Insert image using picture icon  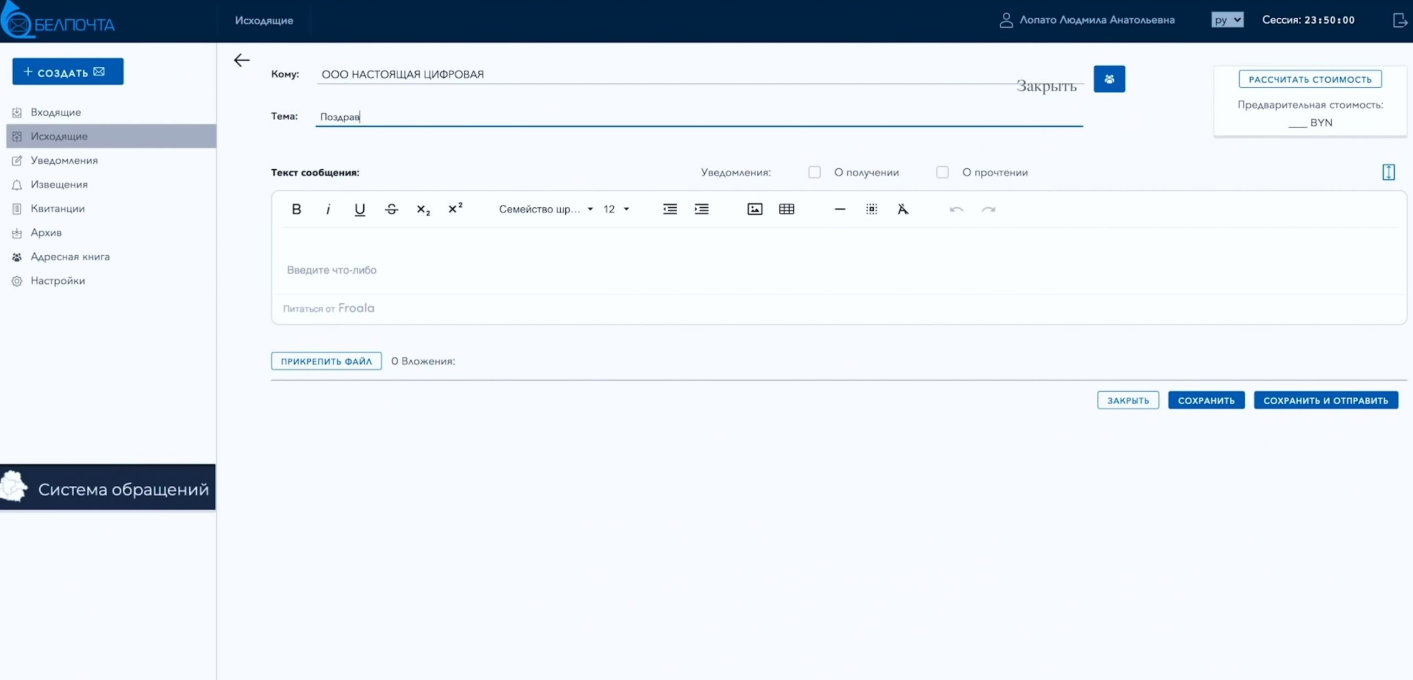pyautogui.click(x=755, y=209)
